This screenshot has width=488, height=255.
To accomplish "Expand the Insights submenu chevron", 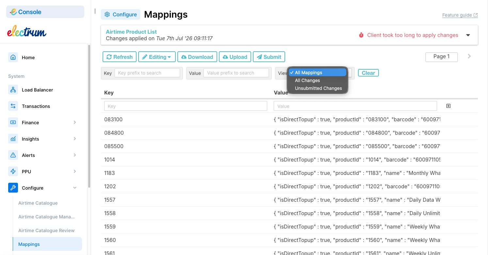I will coord(75,139).
